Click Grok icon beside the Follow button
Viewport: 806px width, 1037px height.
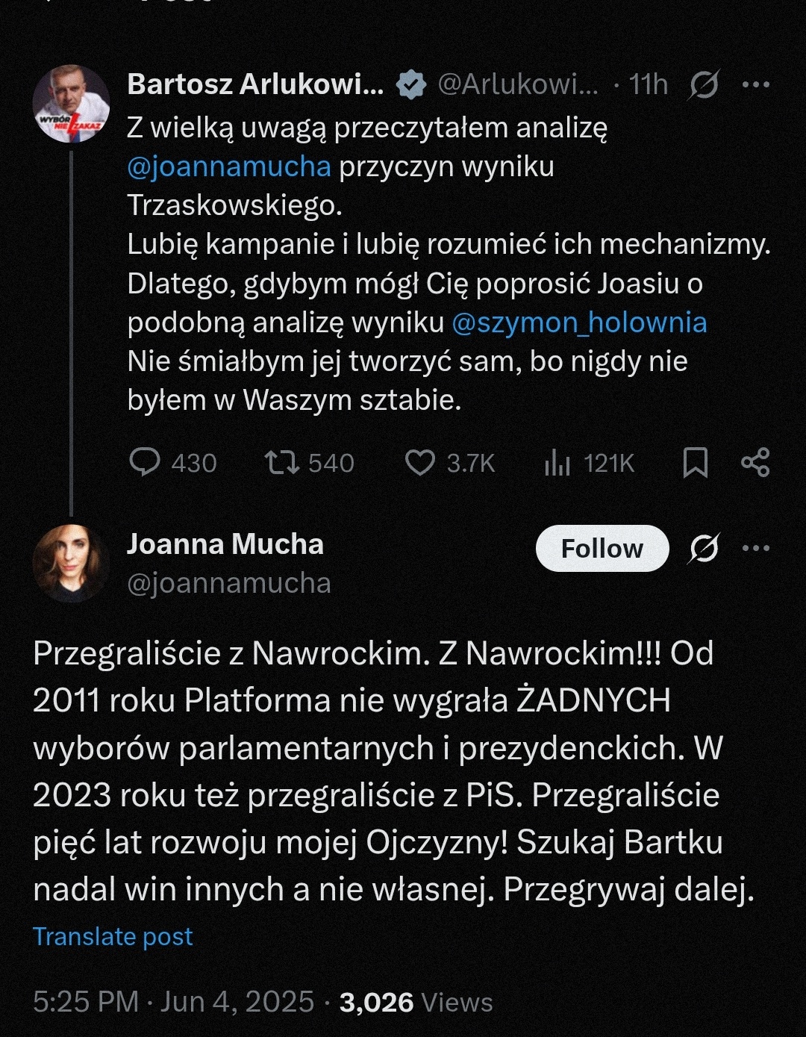pyautogui.click(x=703, y=549)
